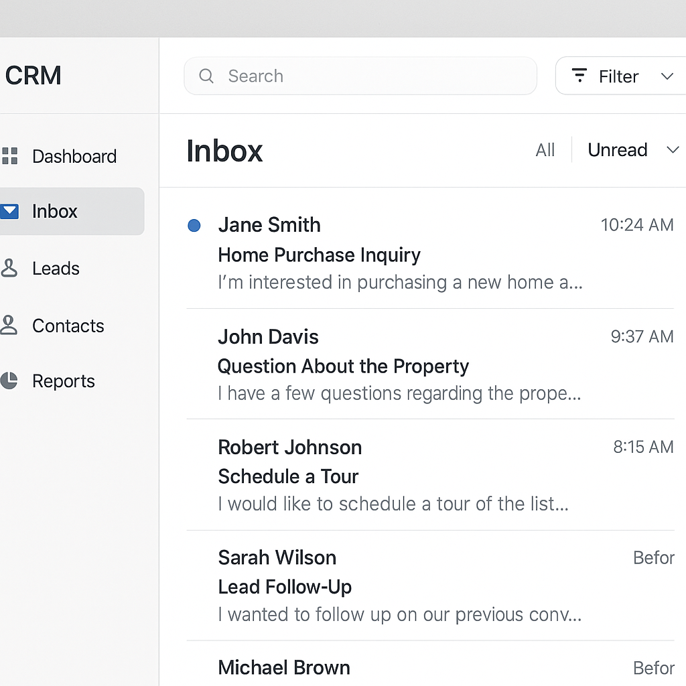Click the Contacts person icon
The image size is (686, 686).
9,326
